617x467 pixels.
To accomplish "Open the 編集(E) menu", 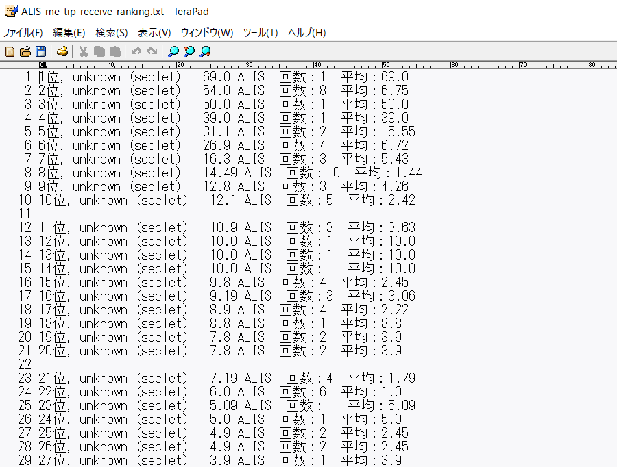I will tap(69, 33).
